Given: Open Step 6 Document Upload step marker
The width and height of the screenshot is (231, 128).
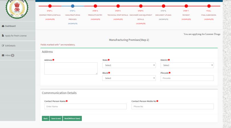Looking at the screenshot, I should point(163,6).
